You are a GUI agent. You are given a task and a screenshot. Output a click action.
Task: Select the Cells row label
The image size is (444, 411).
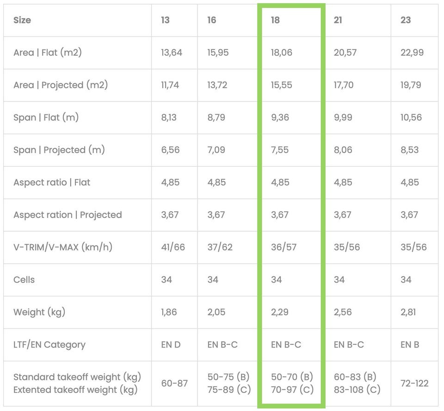click(24, 280)
